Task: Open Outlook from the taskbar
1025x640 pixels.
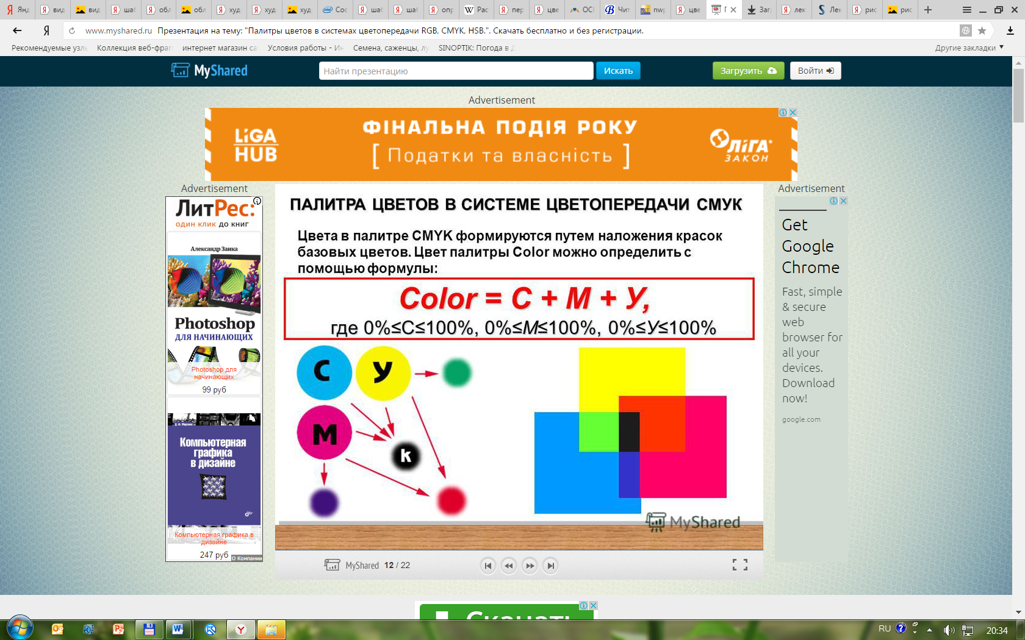Action: [57, 629]
